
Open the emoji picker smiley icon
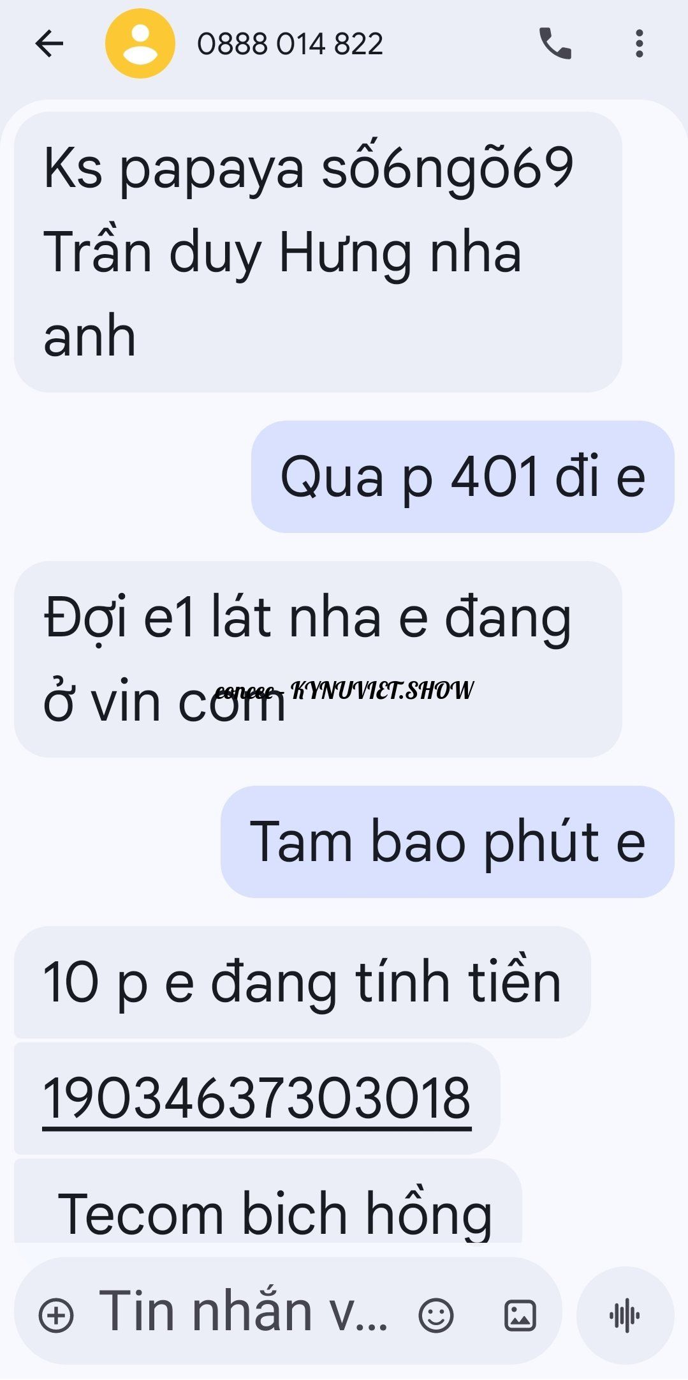click(x=436, y=1316)
